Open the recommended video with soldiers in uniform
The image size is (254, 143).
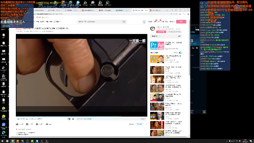coord(157,107)
